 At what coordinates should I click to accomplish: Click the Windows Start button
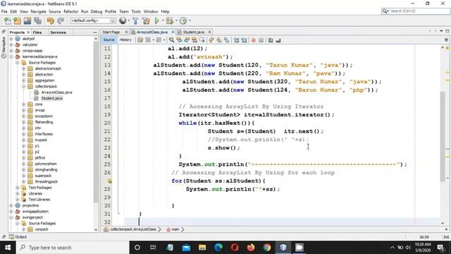(8, 248)
